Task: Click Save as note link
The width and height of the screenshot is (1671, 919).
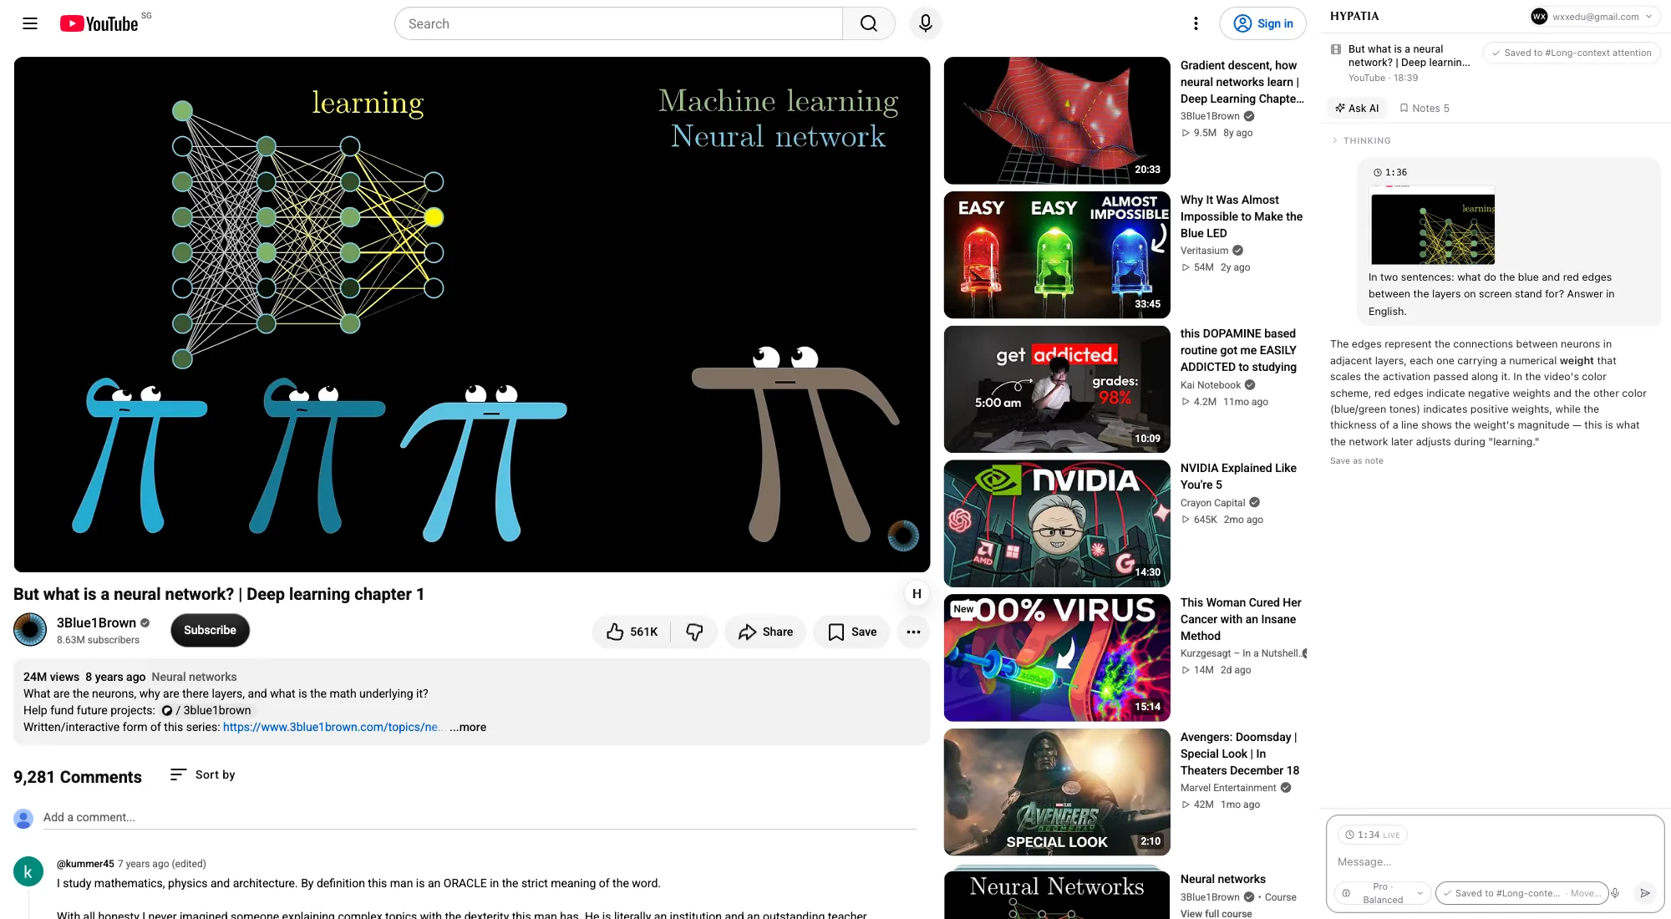Action: point(1357,461)
